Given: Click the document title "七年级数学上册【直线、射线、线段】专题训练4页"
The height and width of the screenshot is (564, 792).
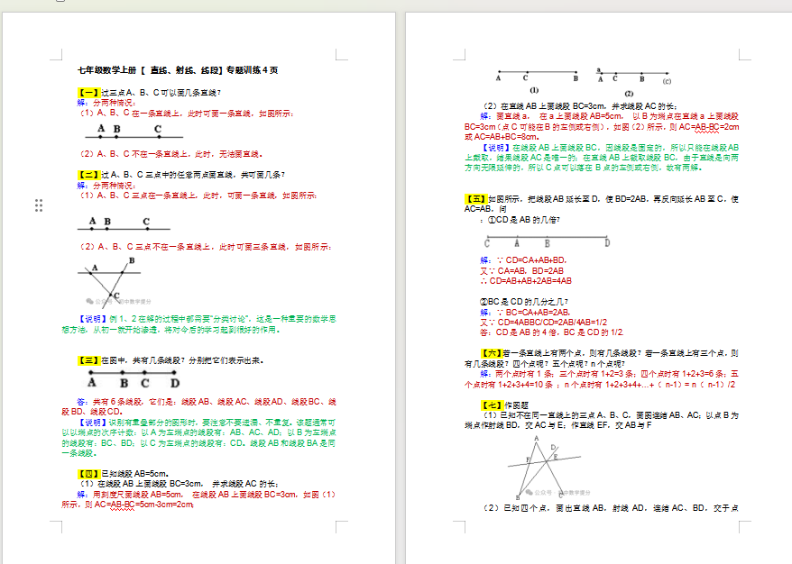Looking at the screenshot, I should [x=178, y=70].
